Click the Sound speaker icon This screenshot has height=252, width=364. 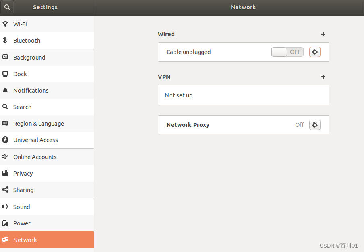point(5,207)
